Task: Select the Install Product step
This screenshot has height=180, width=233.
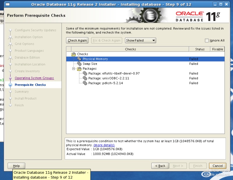Action: pyautogui.click(x=26, y=98)
